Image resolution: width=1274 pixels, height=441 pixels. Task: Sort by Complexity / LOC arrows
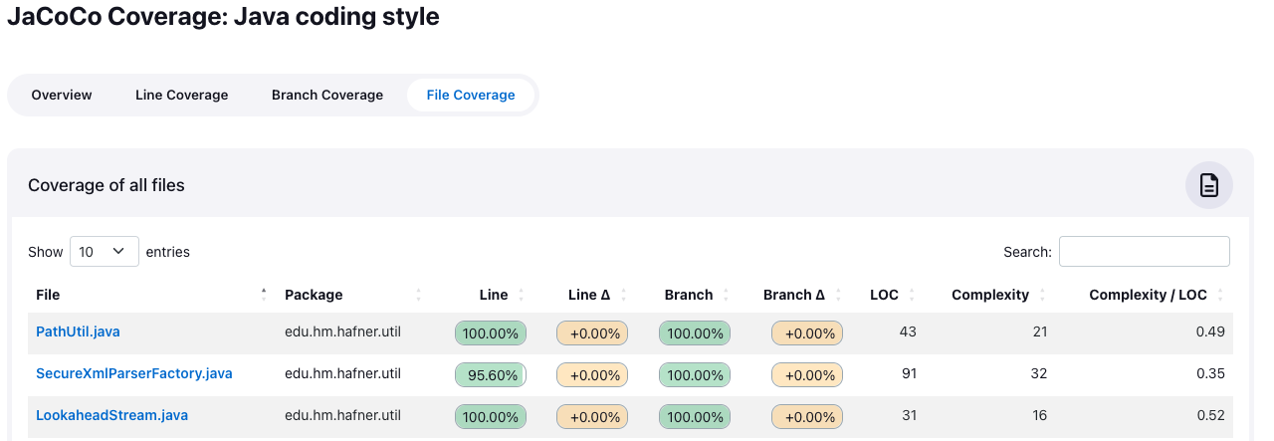pos(1220,295)
